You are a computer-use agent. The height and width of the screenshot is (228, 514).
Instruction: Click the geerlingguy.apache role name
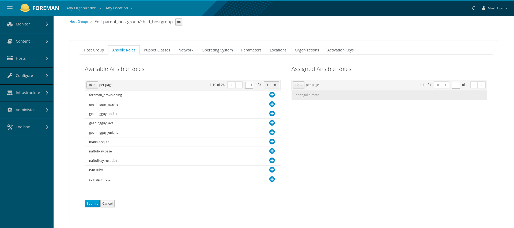104,104
